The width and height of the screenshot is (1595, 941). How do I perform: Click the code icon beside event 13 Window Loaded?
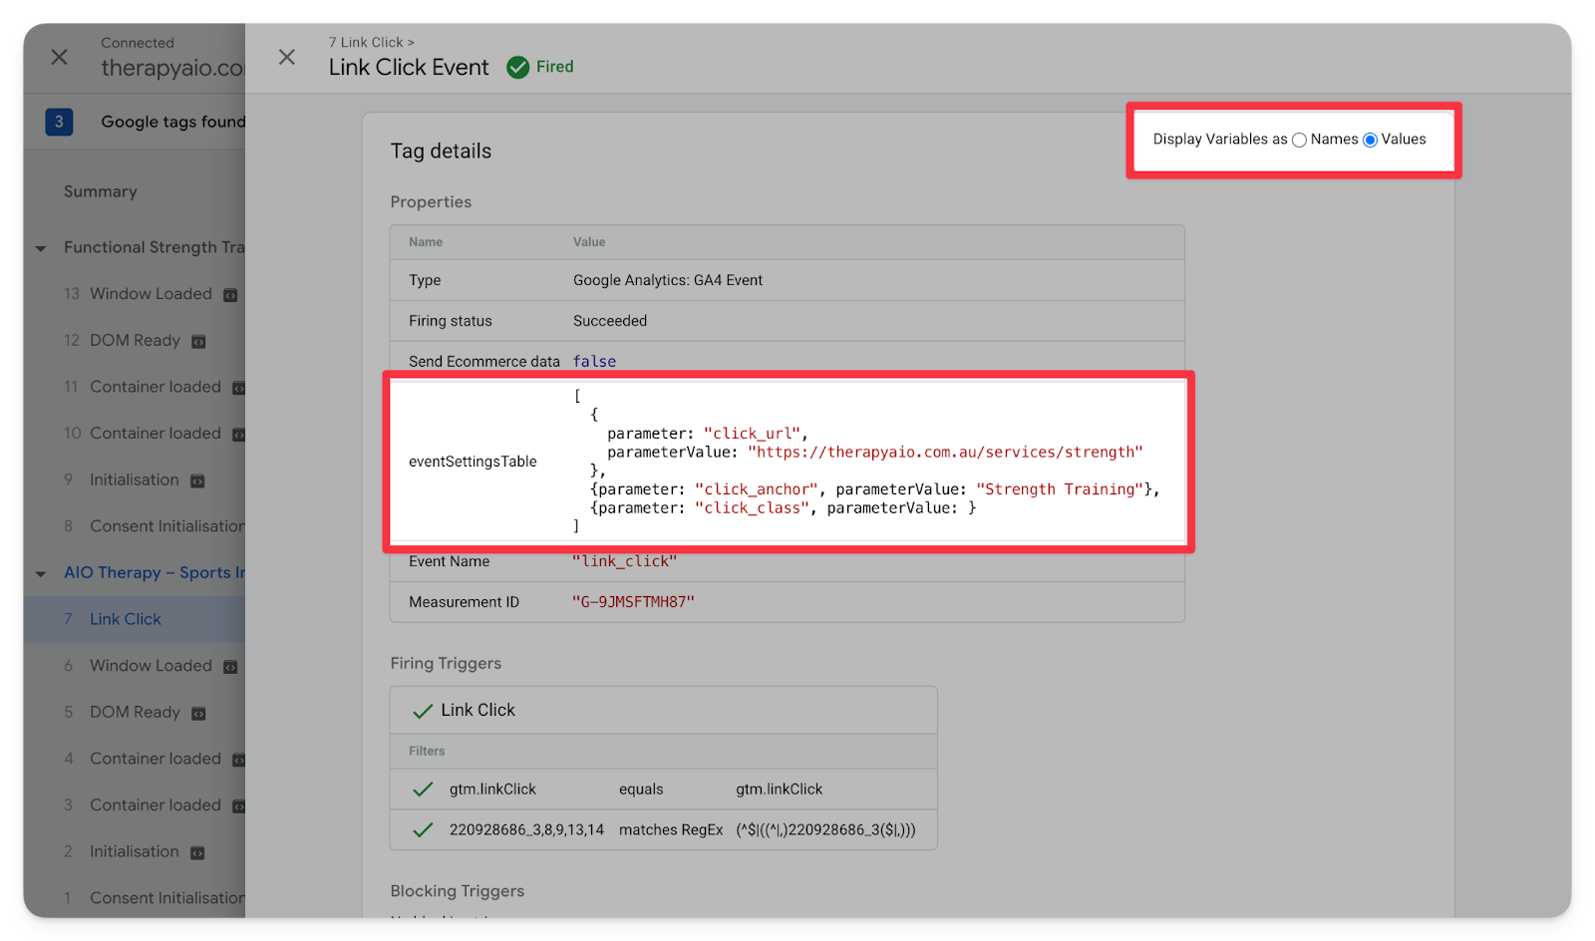(x=230, y=295)
